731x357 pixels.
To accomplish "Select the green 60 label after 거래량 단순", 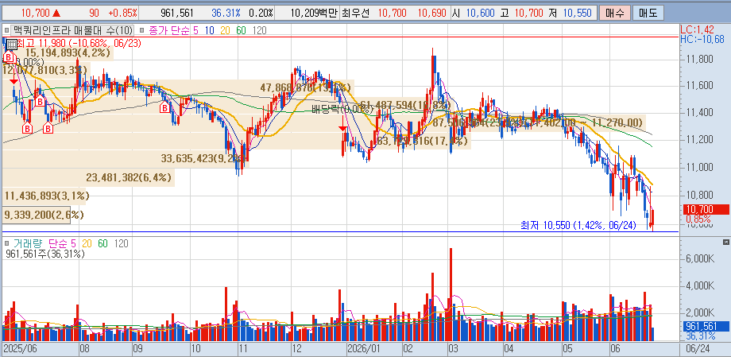I will (103, 243).
